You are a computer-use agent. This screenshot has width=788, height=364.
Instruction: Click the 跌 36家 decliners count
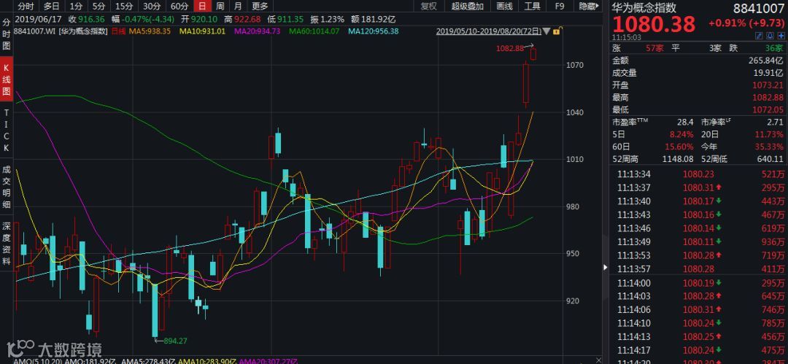(x=757, y=48)
